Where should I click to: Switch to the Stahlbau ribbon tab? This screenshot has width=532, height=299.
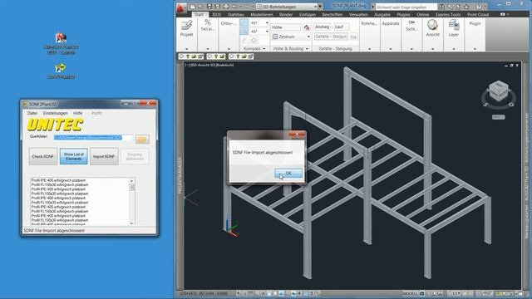click(236, 15)
